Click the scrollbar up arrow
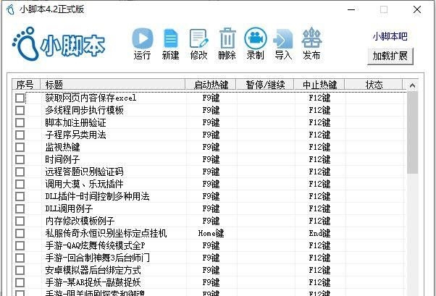 point(412,85)
